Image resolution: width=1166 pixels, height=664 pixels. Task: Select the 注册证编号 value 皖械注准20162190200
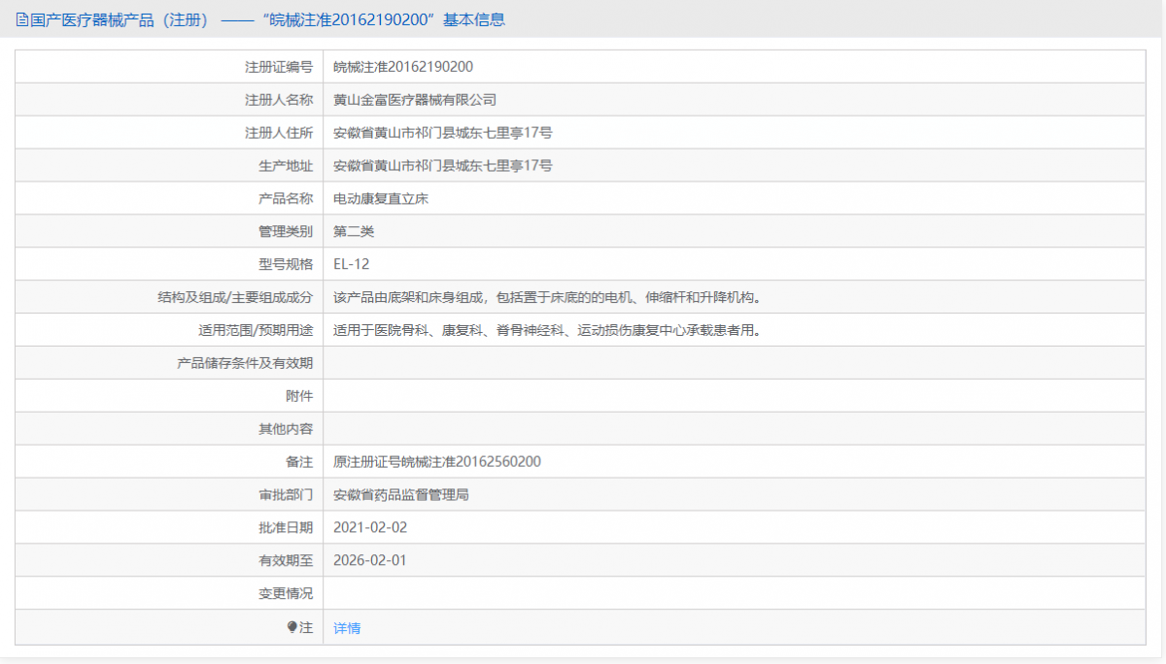point(403,67)
